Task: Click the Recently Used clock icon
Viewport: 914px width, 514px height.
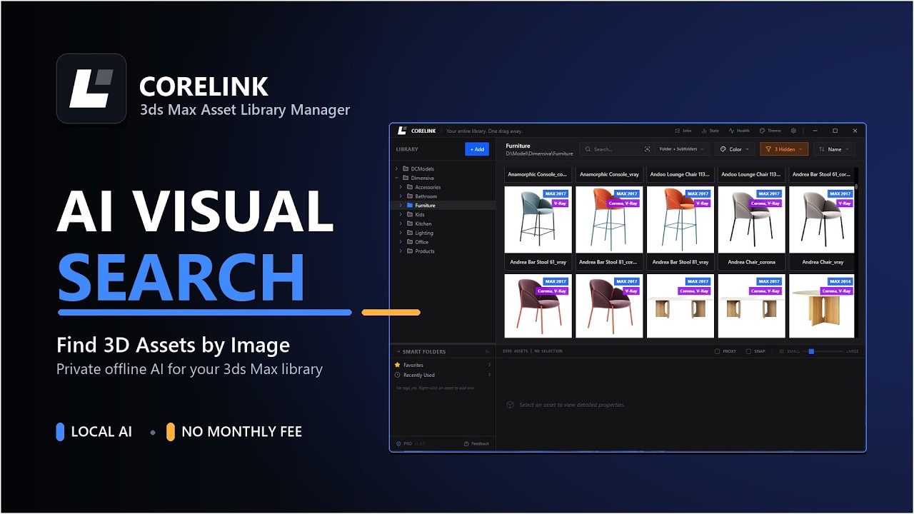Action: (398, 375)
